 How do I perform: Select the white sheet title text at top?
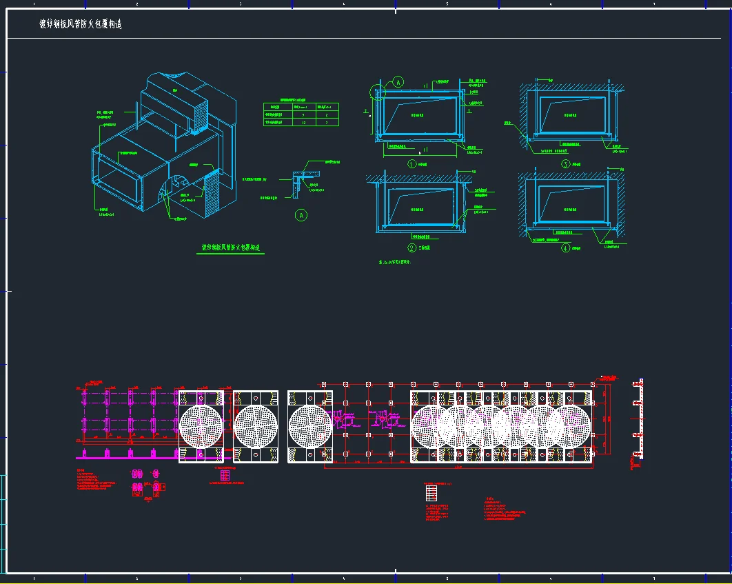pos(81,24)
